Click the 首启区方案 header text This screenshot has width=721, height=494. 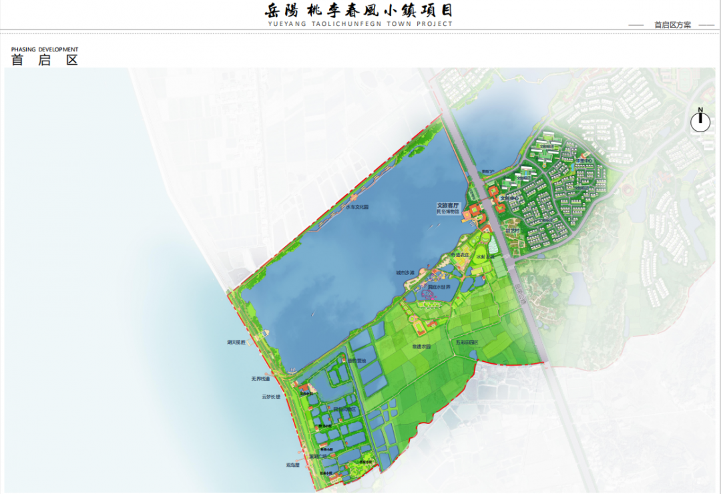click(672, 25)
